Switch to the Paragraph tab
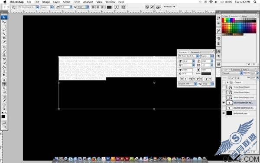This screenshot has height=163, width=260. [x=195, y=52]
